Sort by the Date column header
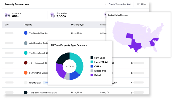Image resolution: width=174 pixels, height=101 pixels. [7, 25]
